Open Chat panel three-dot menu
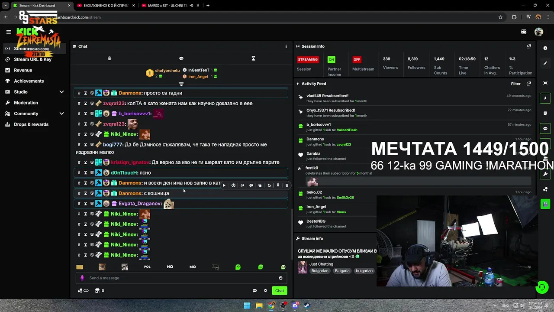This screenshot has height=312, width=554. pyautogui.click(x=286, y=46)
